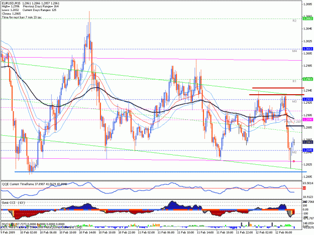This screenshot has width=314, height=235.
Task: Click the 1.2985 price axis label
Action: [x=308, y=66]
